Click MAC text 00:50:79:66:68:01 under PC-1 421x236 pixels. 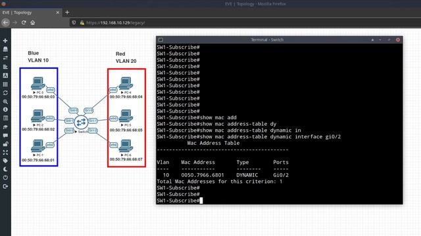click(x=38, y=160)
